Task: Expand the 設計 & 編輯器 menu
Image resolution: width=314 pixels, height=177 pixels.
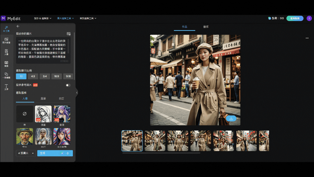Action: [43, 18]
